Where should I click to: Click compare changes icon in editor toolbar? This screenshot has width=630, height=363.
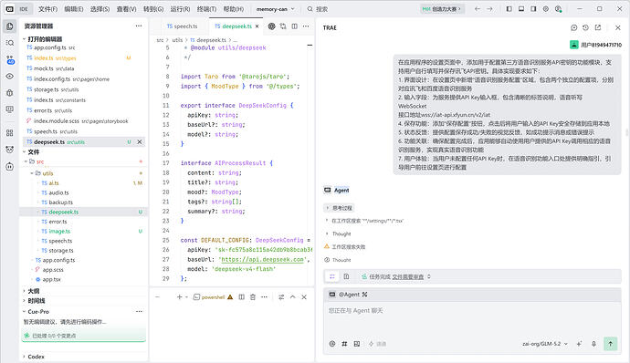pyautogui.click(x=283, y=26)
